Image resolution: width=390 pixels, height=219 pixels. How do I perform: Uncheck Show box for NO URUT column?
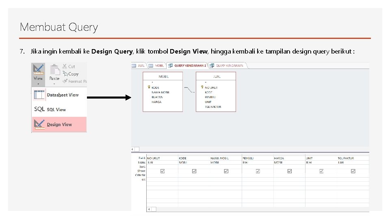[x=162, y=171]
